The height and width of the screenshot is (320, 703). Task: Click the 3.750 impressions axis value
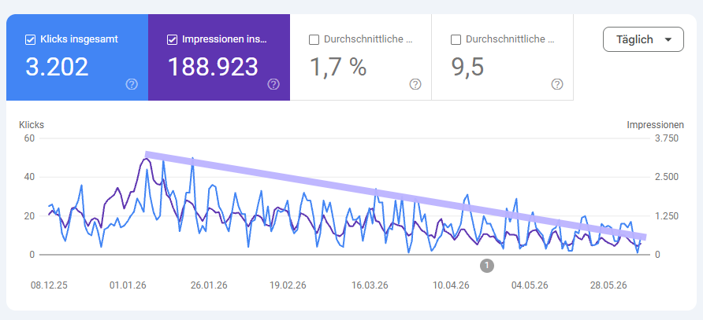coord(667,138)
